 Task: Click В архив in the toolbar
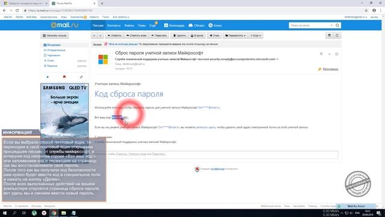tap(197, 36)
